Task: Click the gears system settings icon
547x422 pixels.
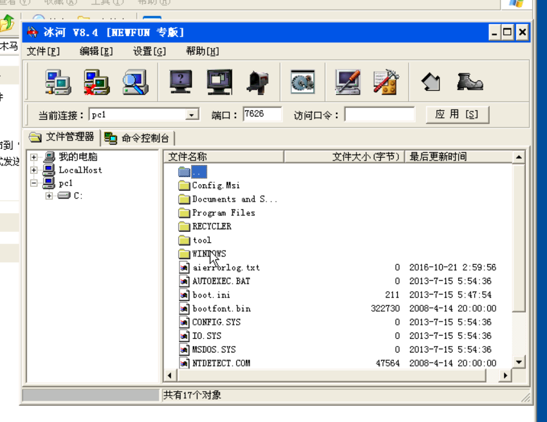Action: click(x=303, y=82)
